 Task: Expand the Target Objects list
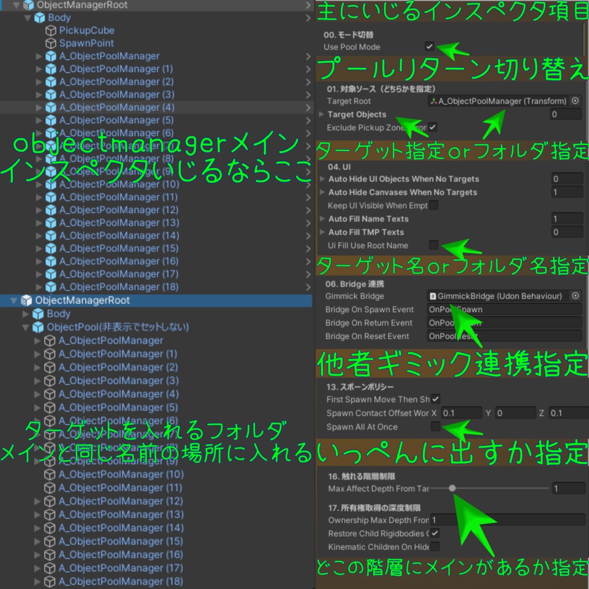click(x=322, y=114)
